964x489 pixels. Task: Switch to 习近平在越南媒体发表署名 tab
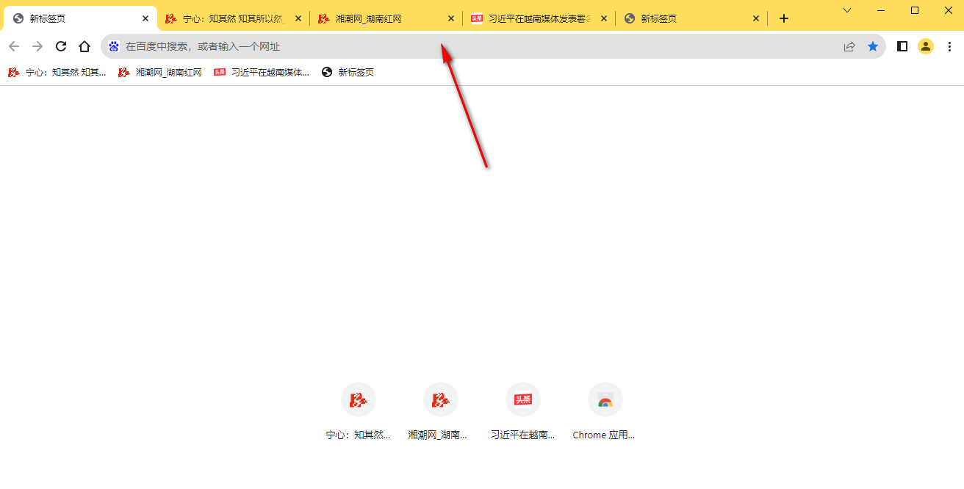(x=539, y=18)
